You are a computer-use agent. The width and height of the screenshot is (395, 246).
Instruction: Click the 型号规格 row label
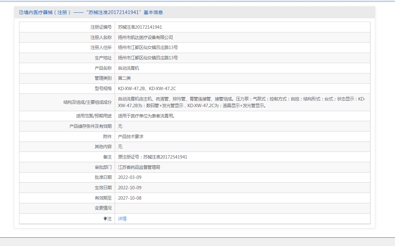pyautogui.click(x=103, y=88)
